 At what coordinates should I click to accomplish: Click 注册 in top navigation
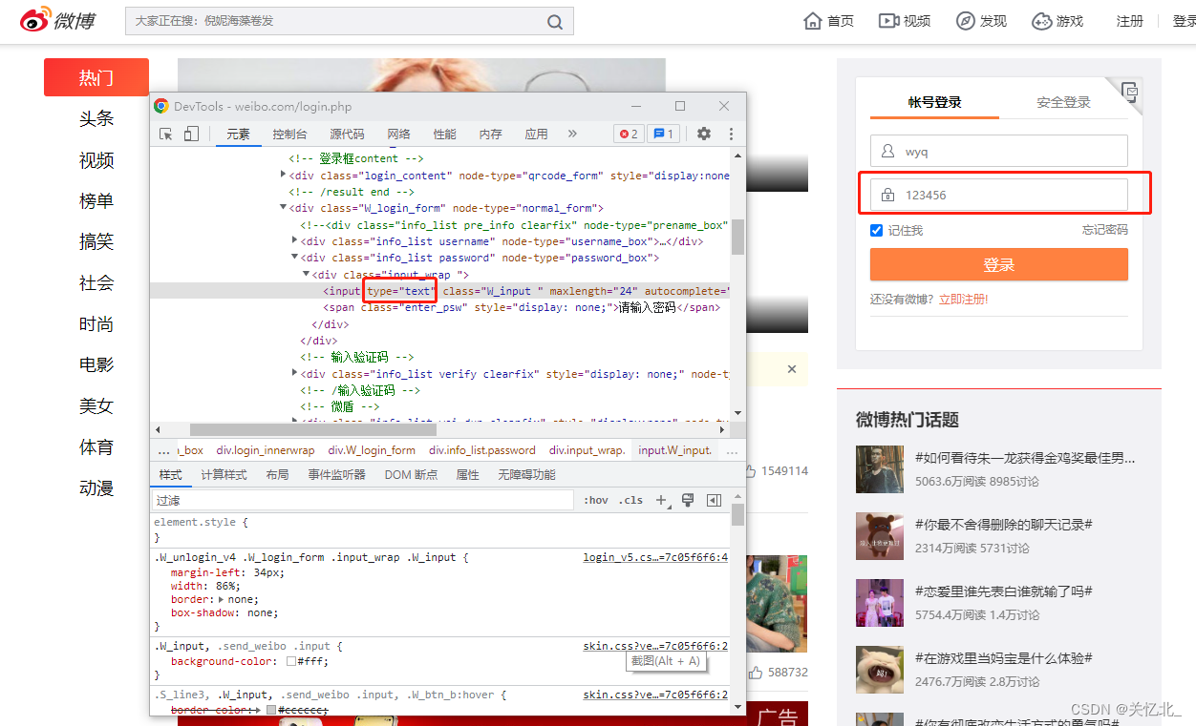(x=1129, y=21)
